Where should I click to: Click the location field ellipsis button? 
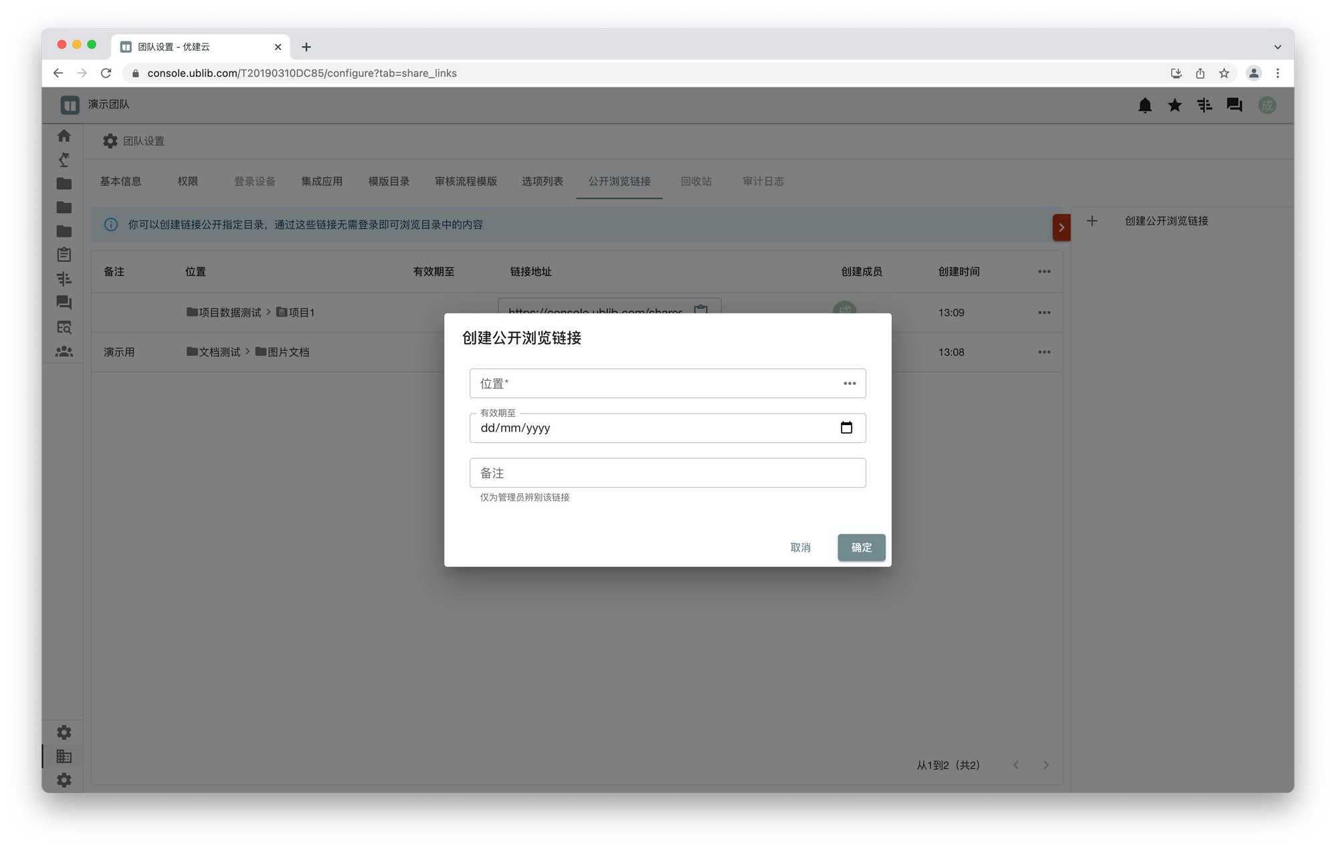point(849,384)
